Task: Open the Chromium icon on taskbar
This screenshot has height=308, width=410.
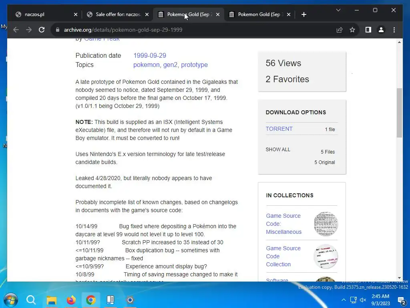Action: (130, 300)
